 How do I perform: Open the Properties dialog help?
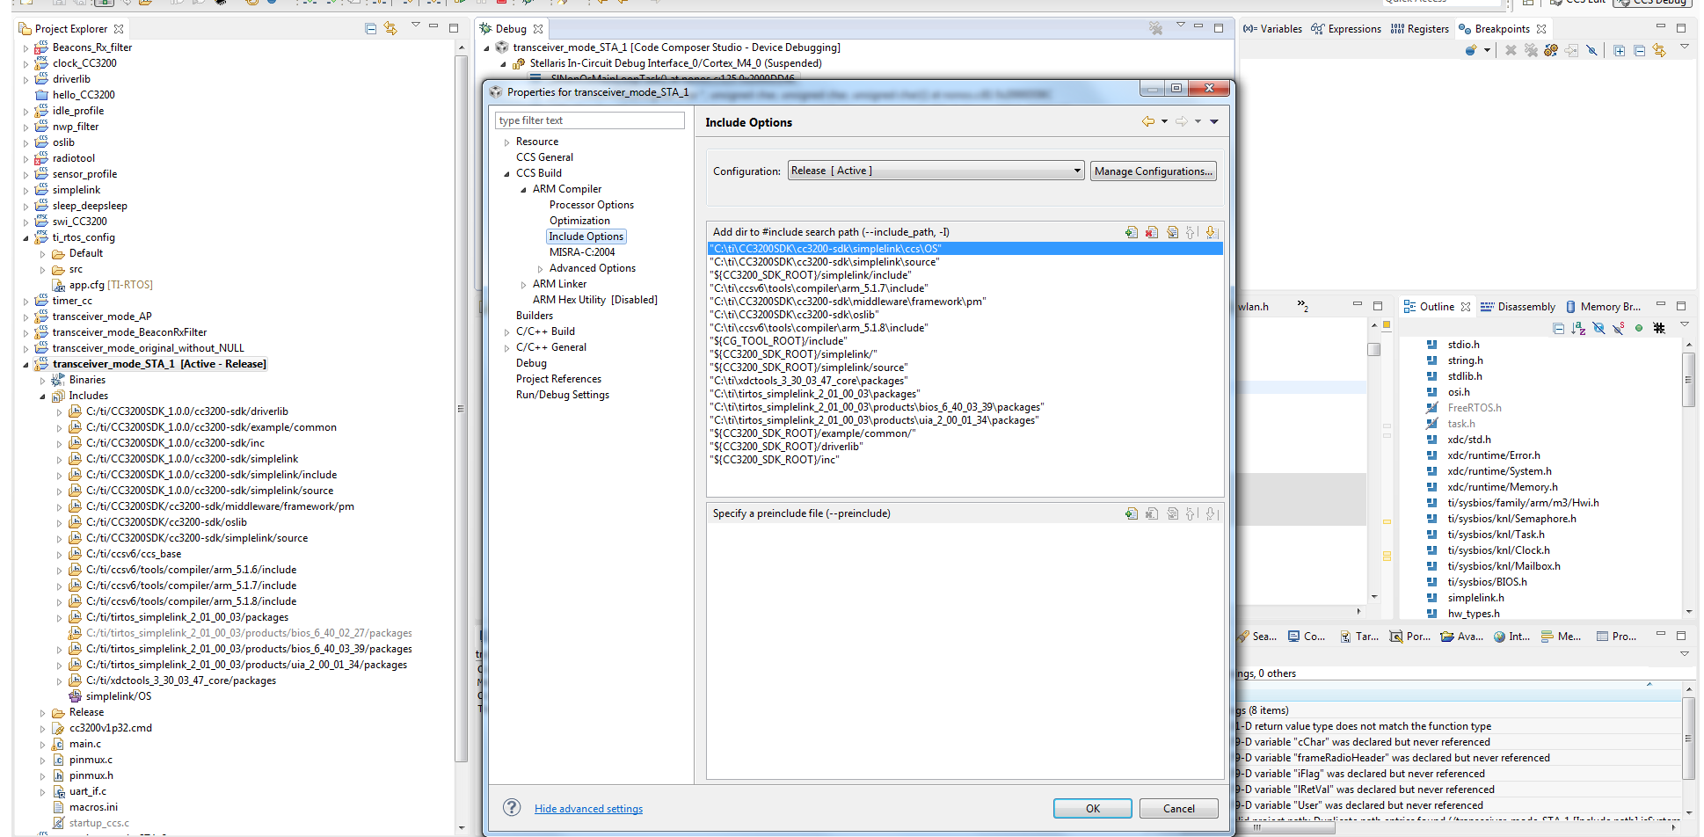[512, 808]
